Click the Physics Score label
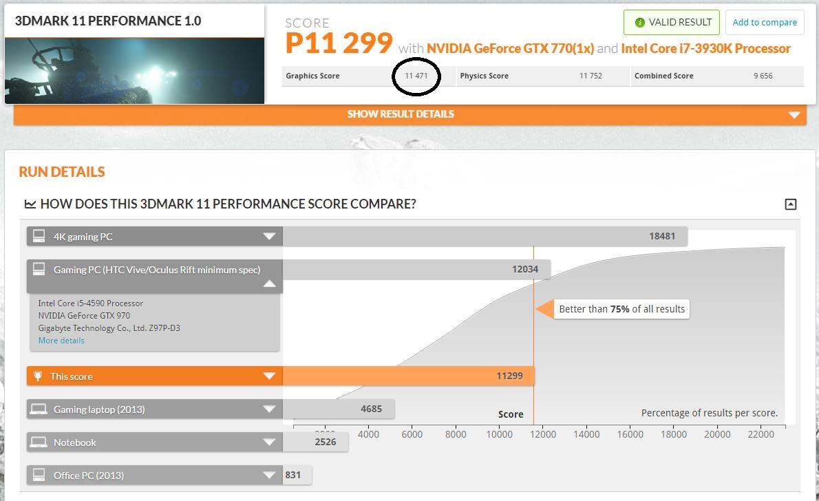 click(x=485, y=76)
